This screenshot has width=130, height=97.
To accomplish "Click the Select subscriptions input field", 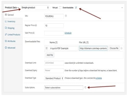I will [64, 88].
